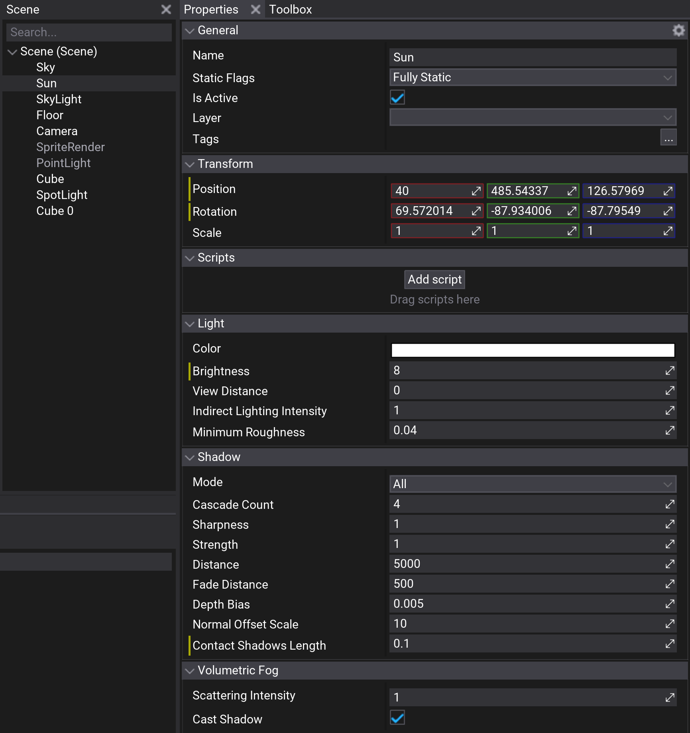Click the Scene panel search field
This screenshot has height=733, width=690.
click(88, 32)
